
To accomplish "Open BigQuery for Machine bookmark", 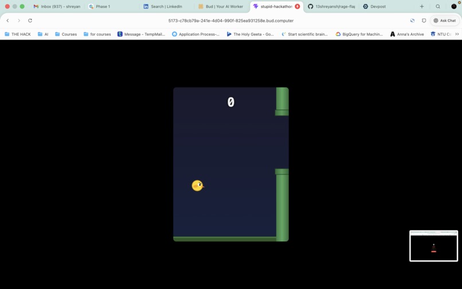I will (x=359, y=34).
